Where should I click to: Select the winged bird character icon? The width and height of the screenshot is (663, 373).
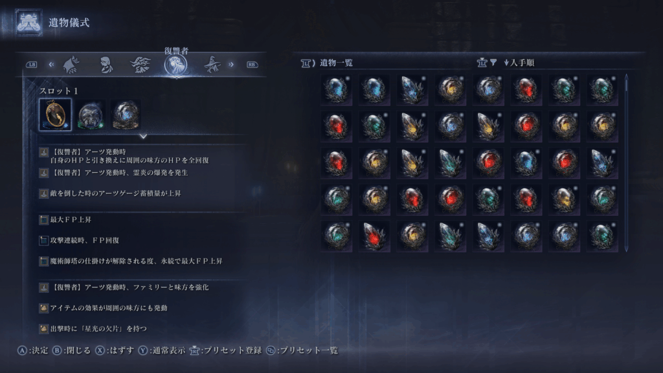(x=140, y=65)
